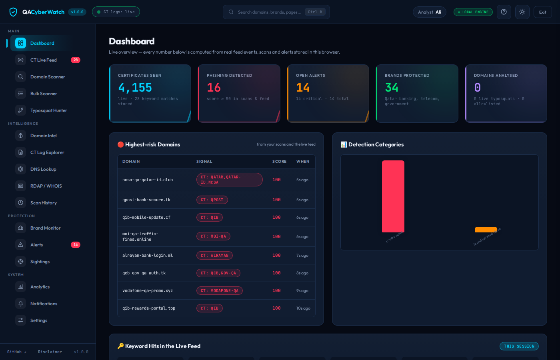560x360 pixels.
Task: Open the Dashboard sidebar icon
Action: pyautogui.click(x=21, y=43)
